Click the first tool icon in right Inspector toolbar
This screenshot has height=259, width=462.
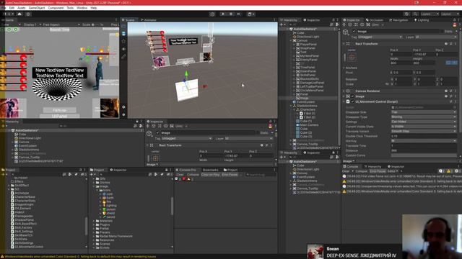click(344, 24)
